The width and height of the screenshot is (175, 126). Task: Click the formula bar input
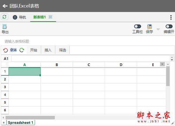(x=90, y=58)
